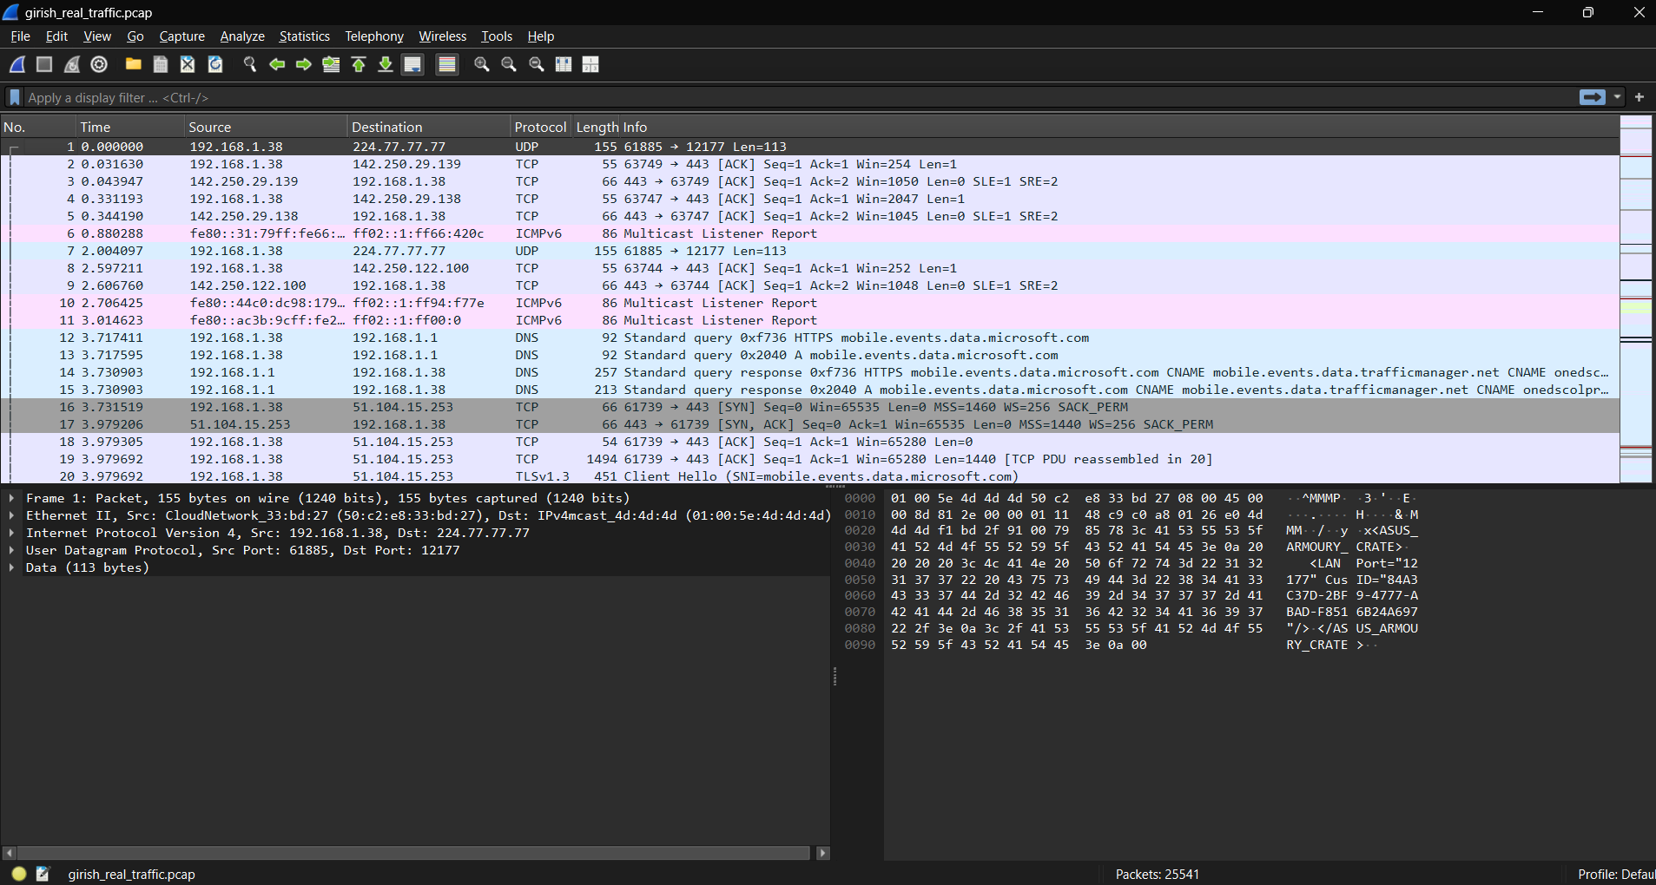Click the packet list minimap scrollbar

tap(1636, 298)
